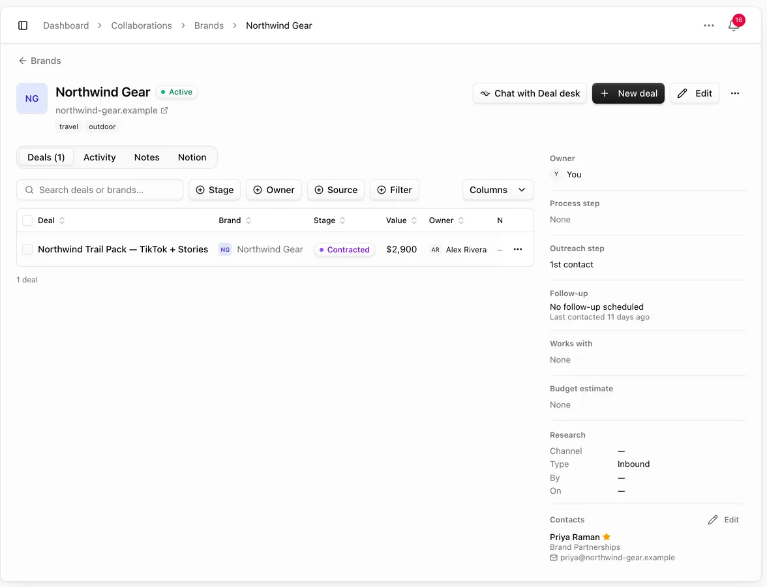
Task: Open the notifications bell
Action: (734, 25)
